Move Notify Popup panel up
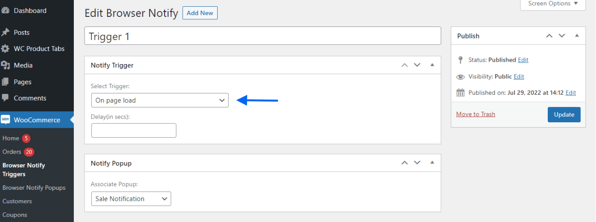The width and height of the screenshot is (596, 222). (x=404, y=163)
